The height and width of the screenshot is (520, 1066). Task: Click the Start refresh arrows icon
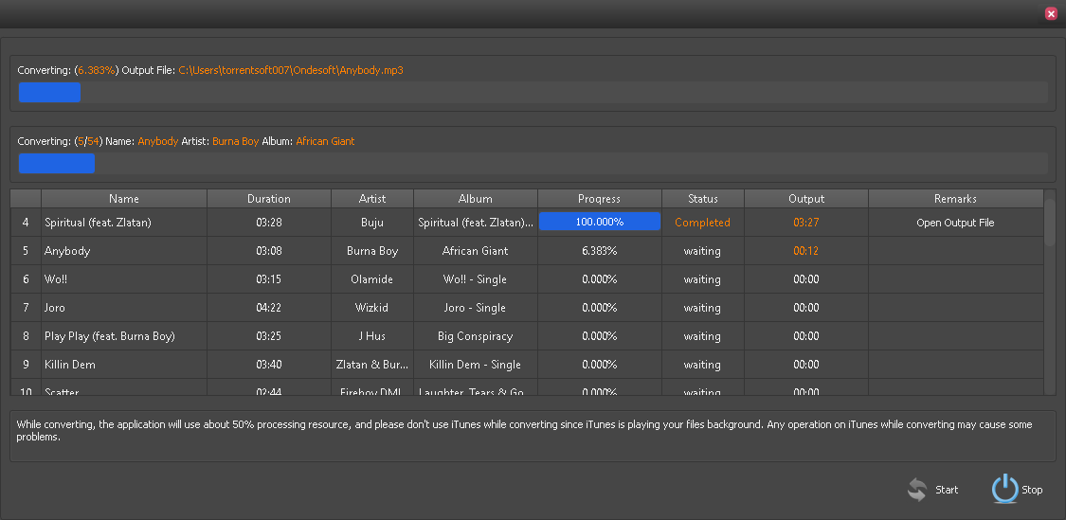[x=916, y=490]
